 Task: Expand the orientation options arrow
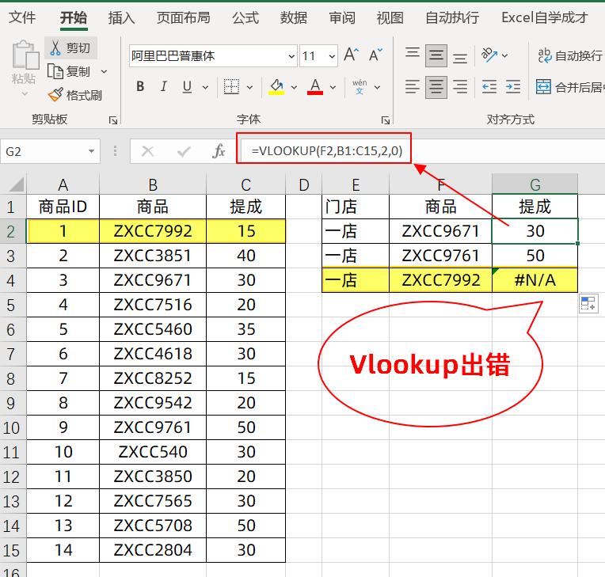pyautogui.click(x=504, y=56)
